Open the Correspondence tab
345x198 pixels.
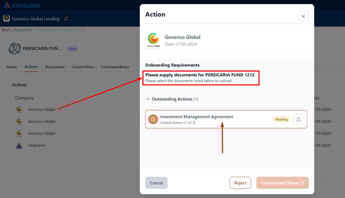(115, 66)
